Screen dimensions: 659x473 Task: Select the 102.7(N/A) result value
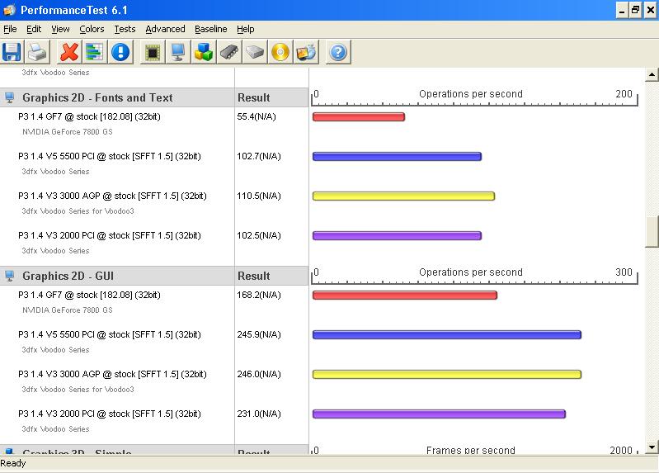click(259, 156)
